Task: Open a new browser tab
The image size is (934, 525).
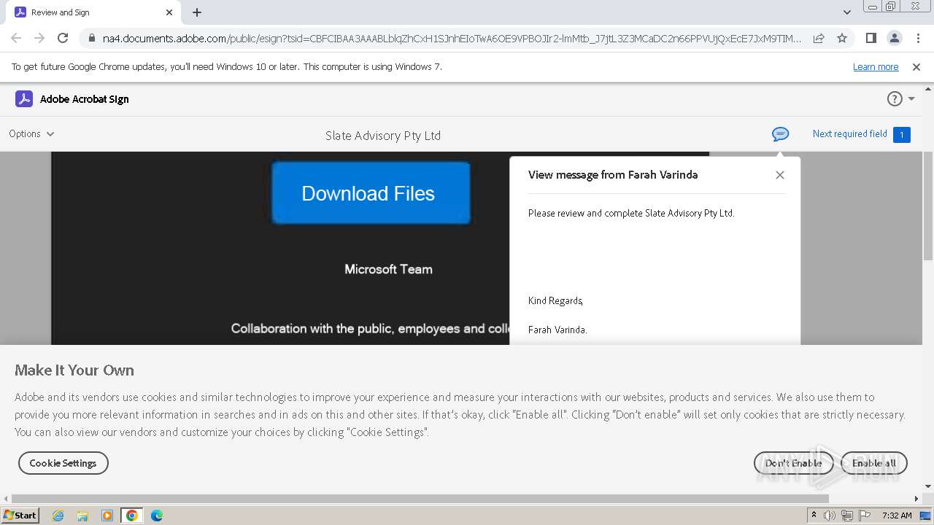Action: click(197, 12)
